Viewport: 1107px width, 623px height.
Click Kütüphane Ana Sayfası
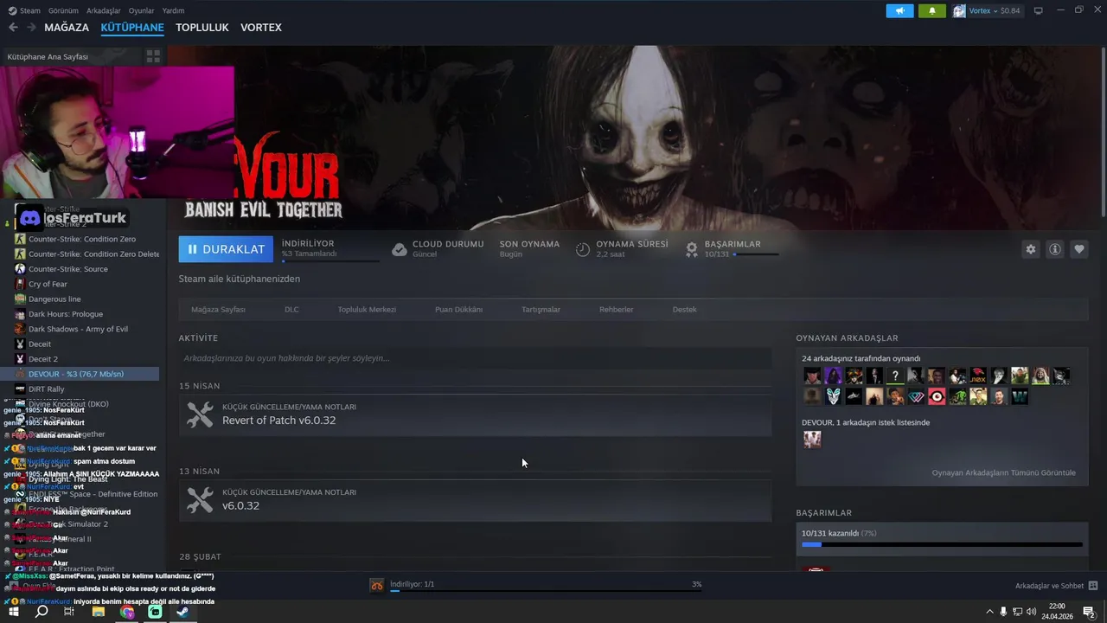click(x=48, y=56)
